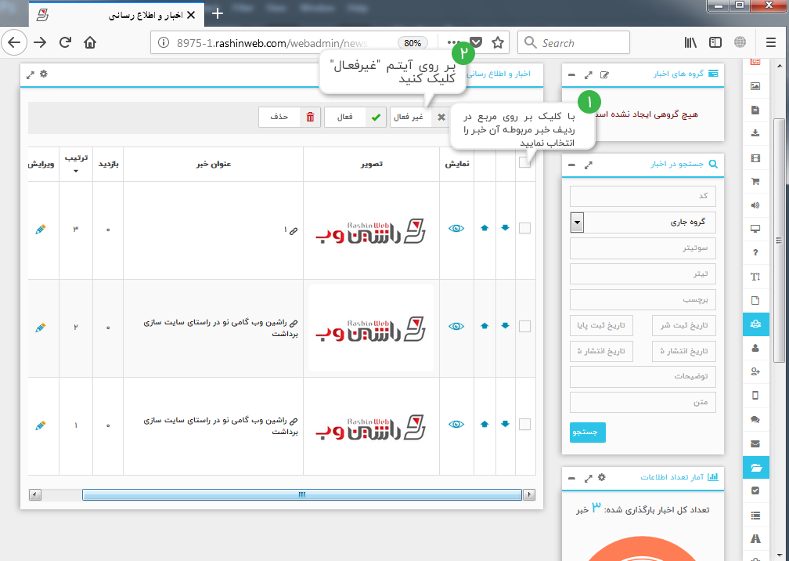The width and height of the screenshot is (789, 561).
Task: Toggle eye visibility for news with order ۱
Action: point(456,425)
